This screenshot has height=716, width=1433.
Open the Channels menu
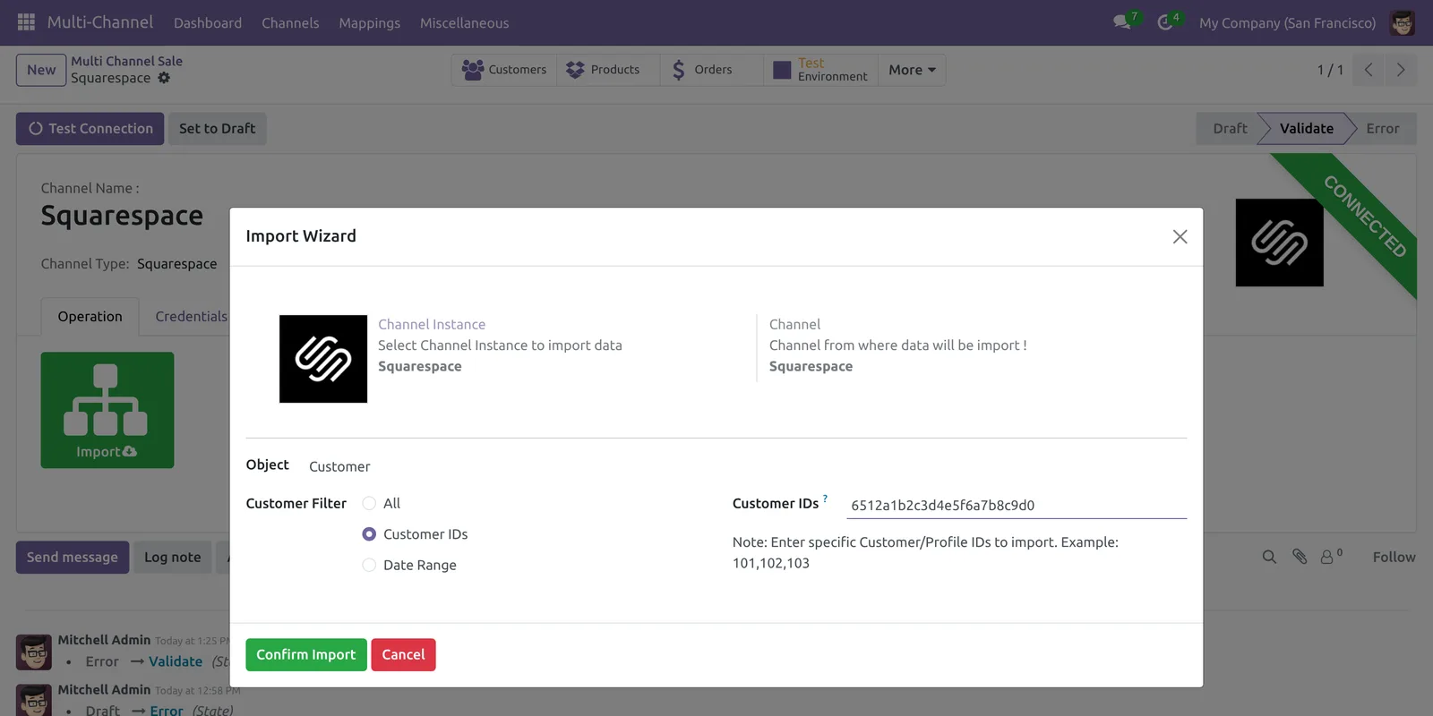(x=290, y=22)
